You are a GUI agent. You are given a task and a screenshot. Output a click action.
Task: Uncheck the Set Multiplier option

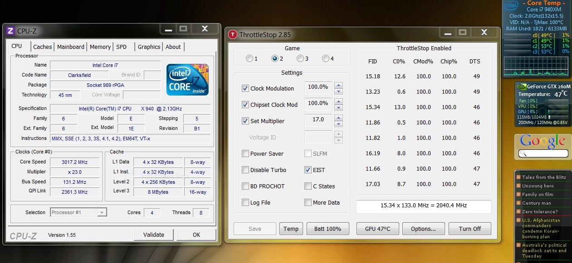pyautogui.click(x=245, y=121)
